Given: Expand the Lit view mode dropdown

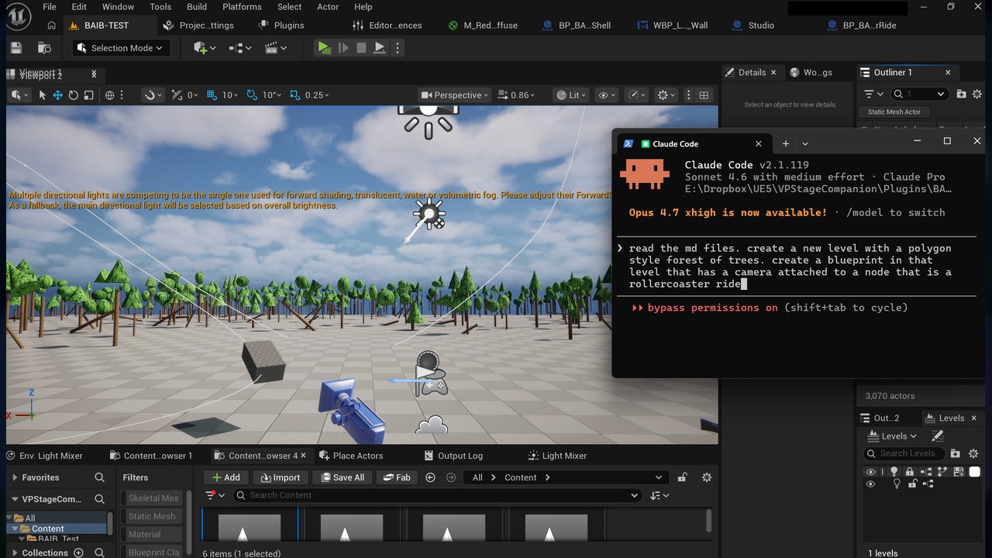Looking at the screenshot, I should coord(571,95).
